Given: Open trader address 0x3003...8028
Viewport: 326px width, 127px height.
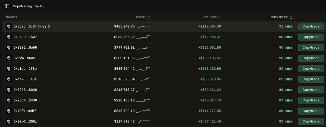Looking at the screenshot, I should tap(25, 90).
